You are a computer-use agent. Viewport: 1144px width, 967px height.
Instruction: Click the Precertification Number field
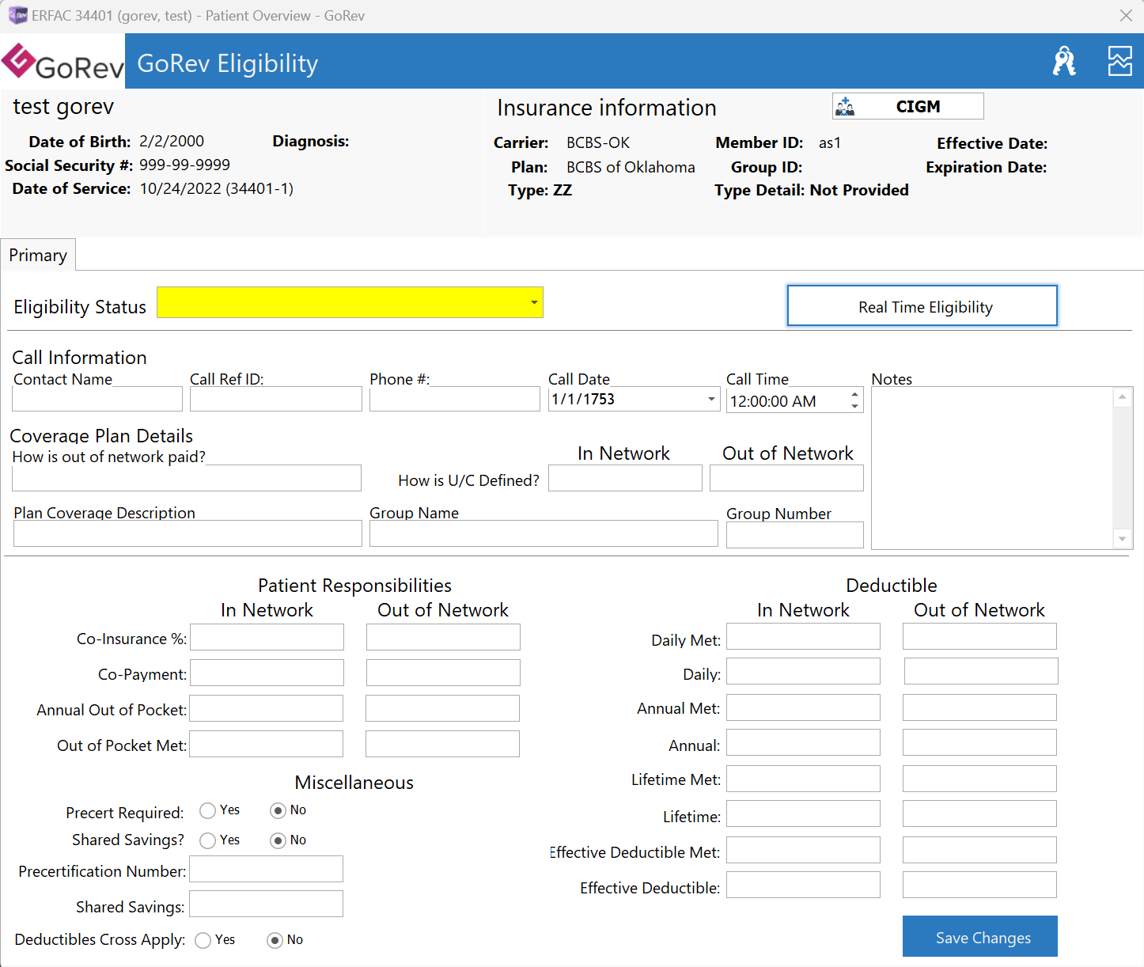coord(267,869)
